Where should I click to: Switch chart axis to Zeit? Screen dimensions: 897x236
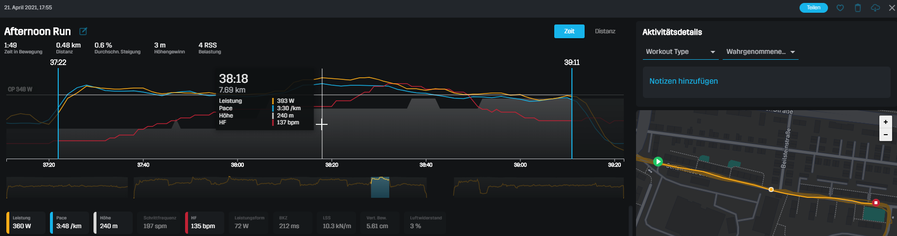[x=569, y=31]
